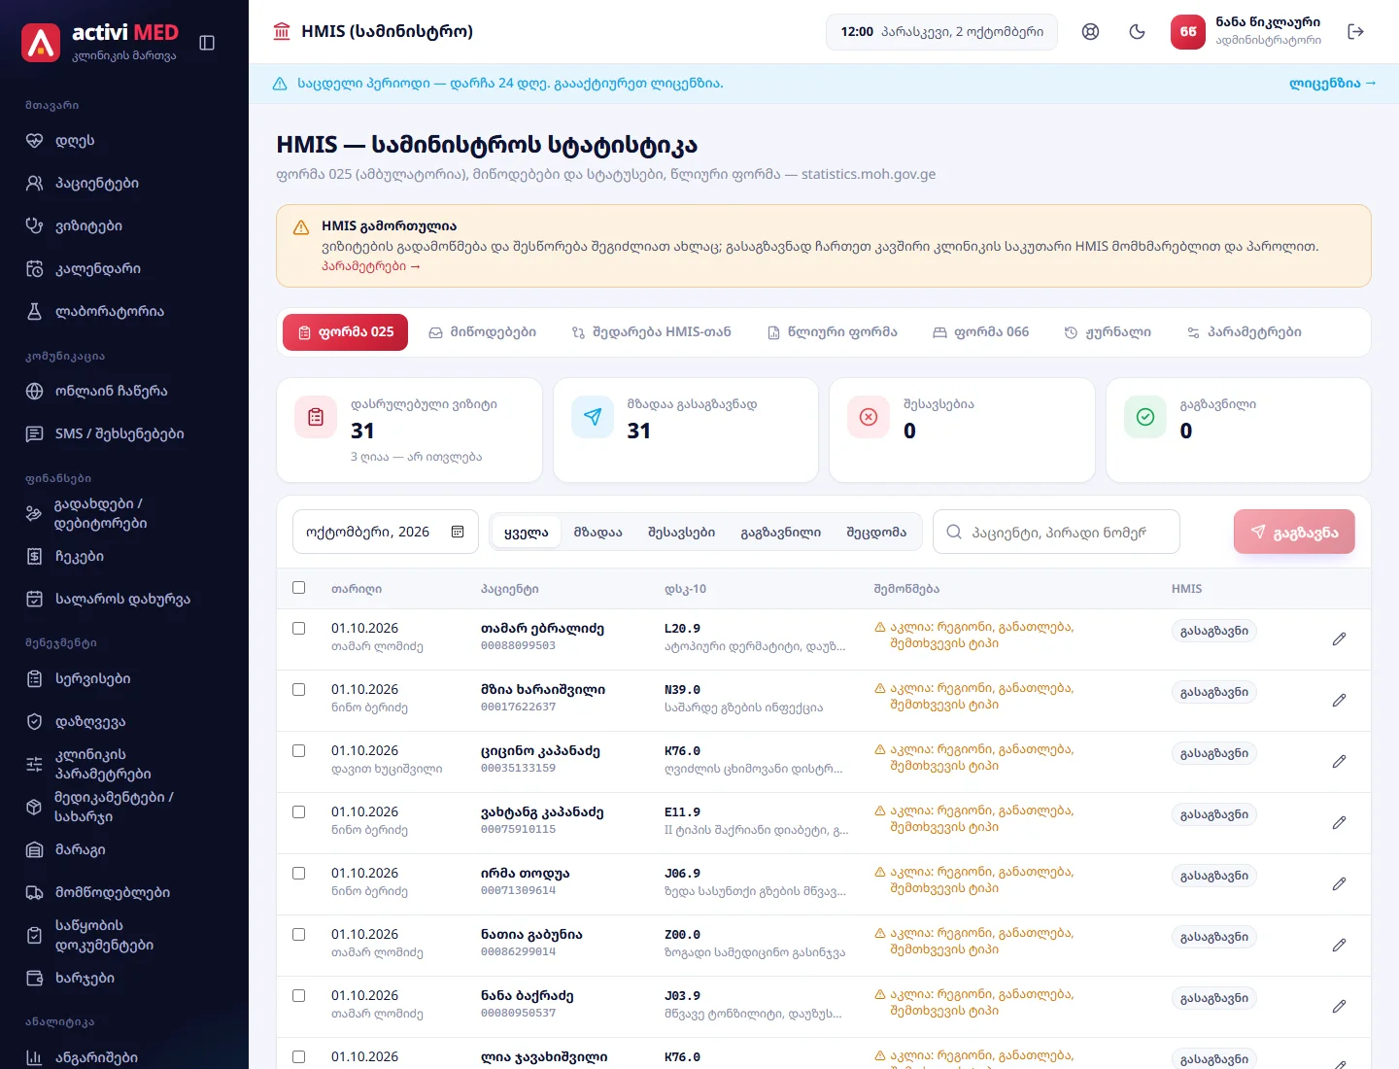Click the patient search input field
Screen dimensions: 1399x1069
tap(1056, 532)
